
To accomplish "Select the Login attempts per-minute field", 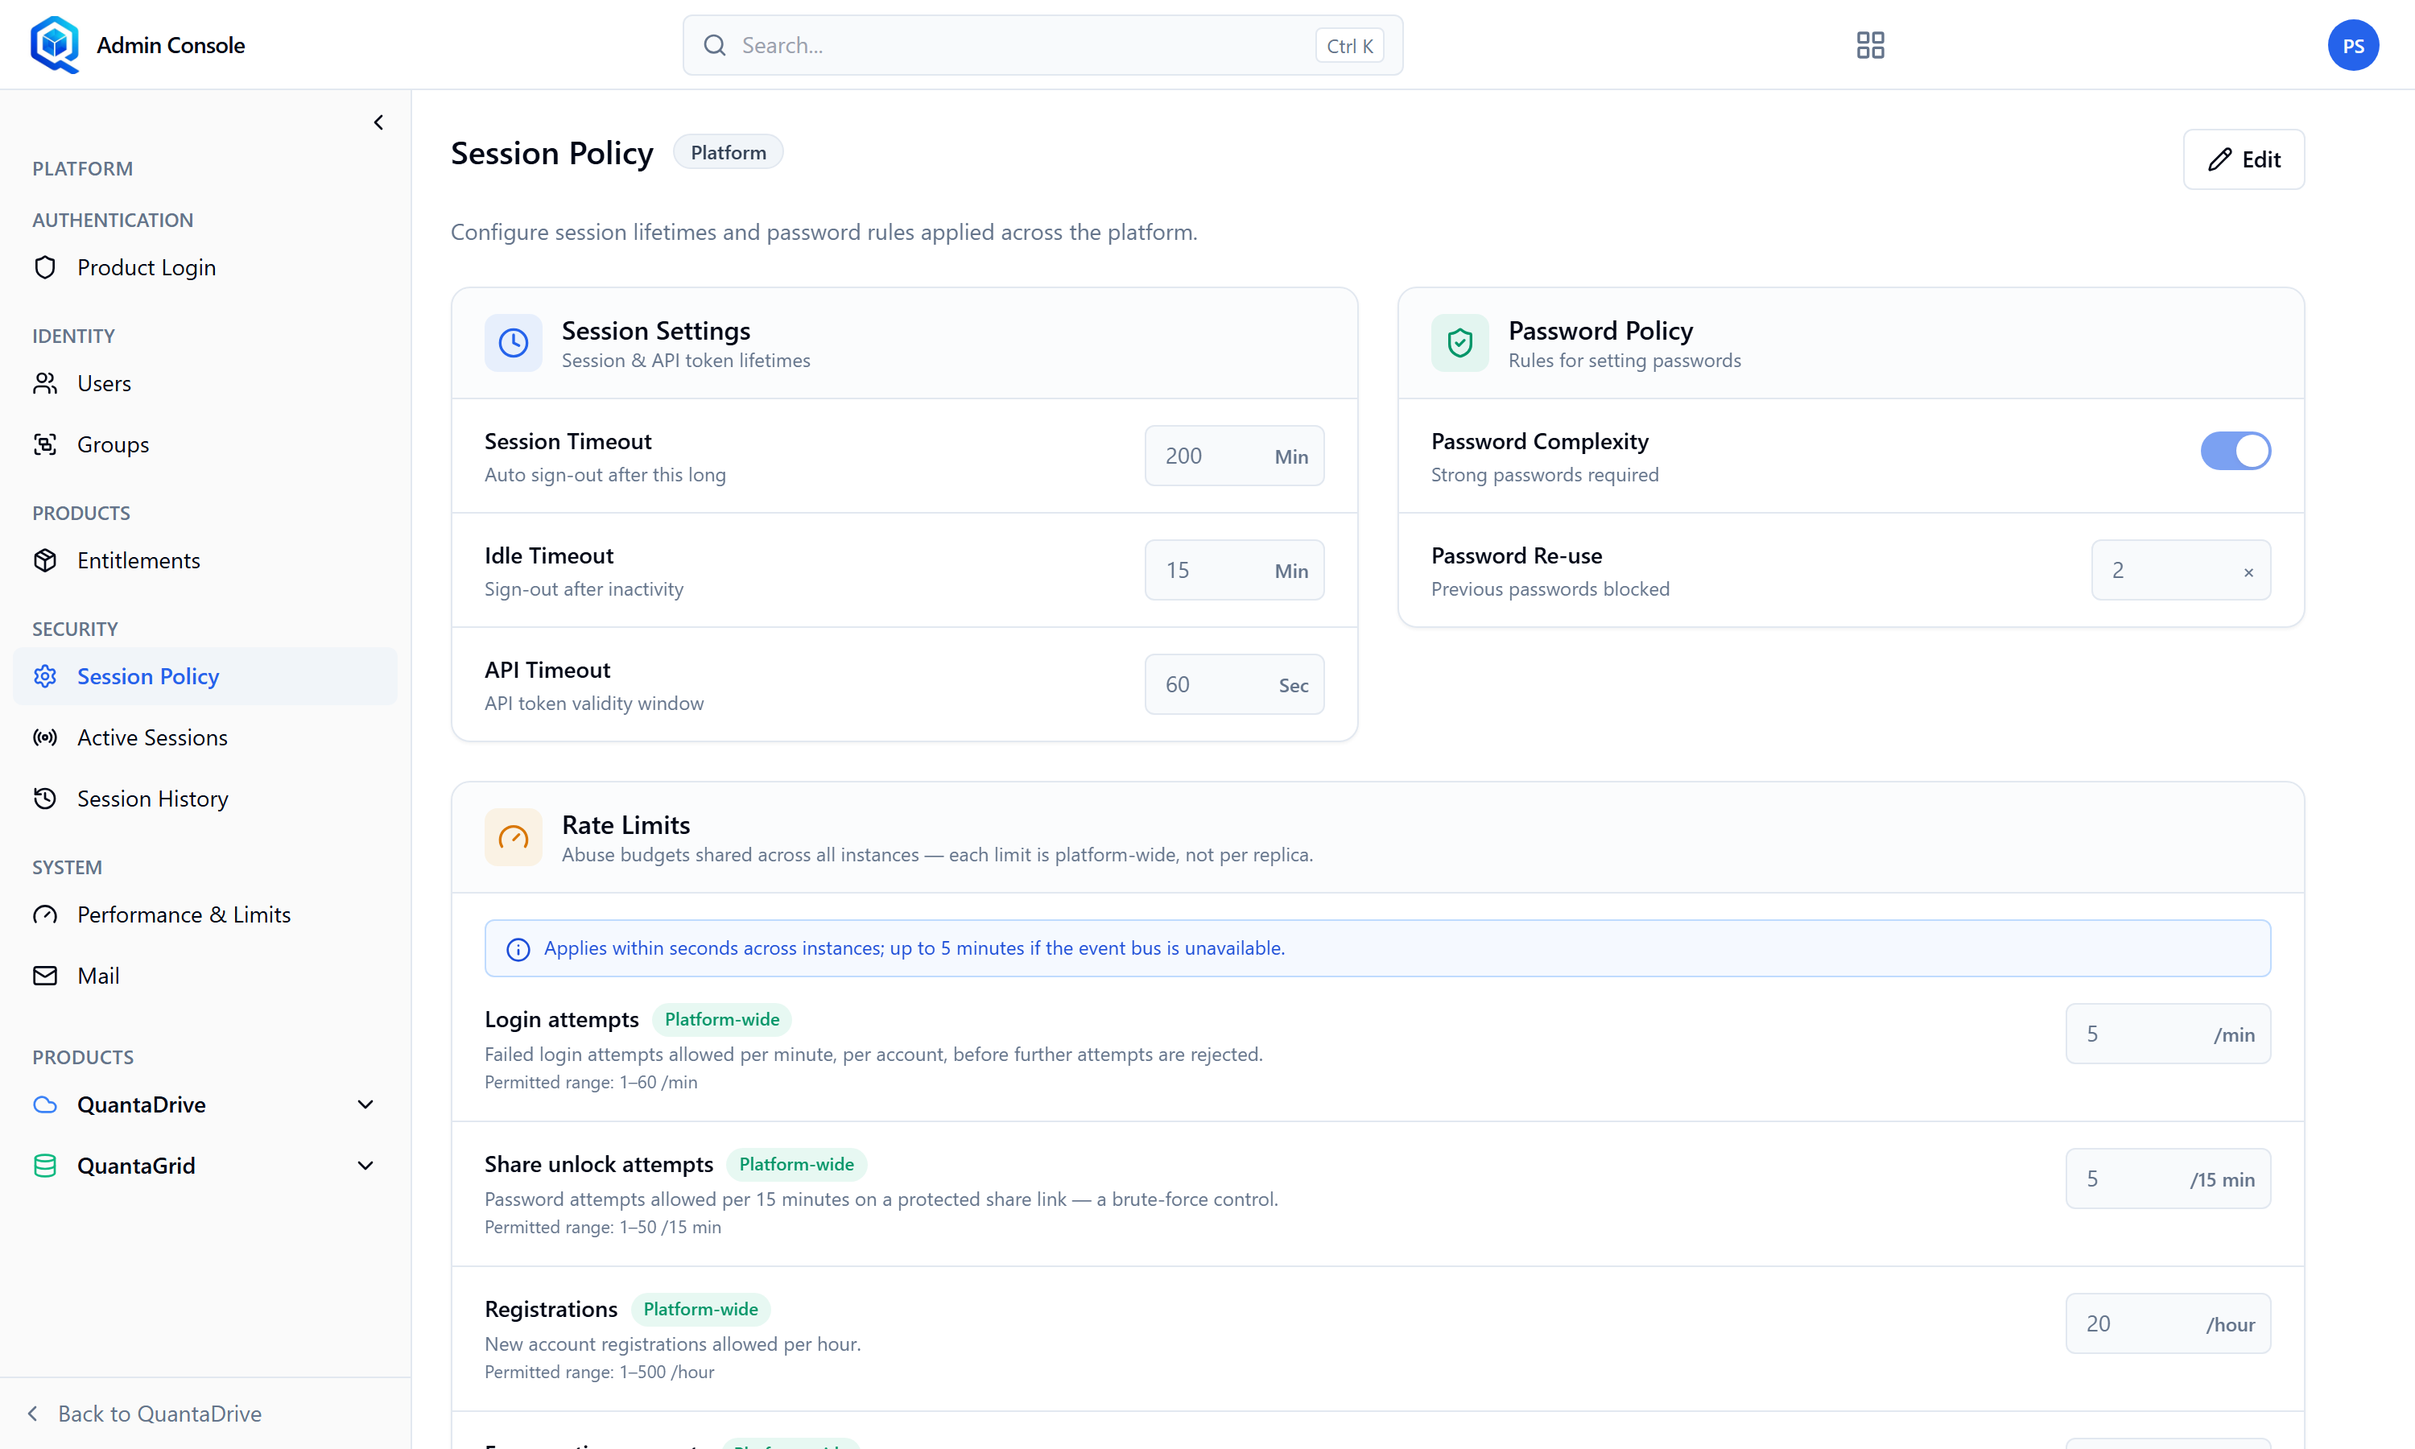I will coord(2167,1034).
